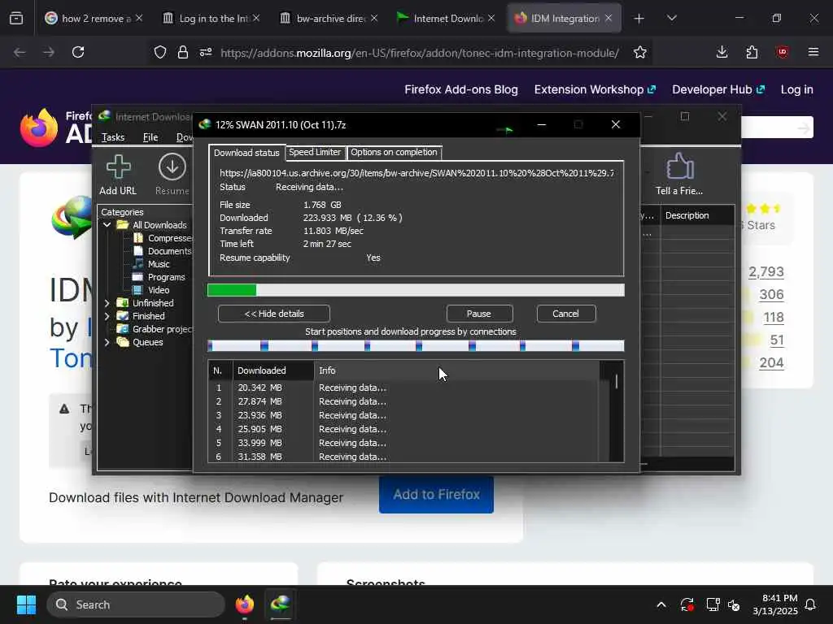This screenshot has width=833, height=624.
Task: Open the Firefox extensions puzzle icon
Action: click(752, 52)
